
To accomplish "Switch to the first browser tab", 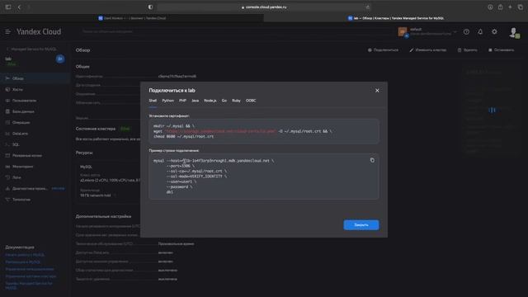I will pos(132,18).
